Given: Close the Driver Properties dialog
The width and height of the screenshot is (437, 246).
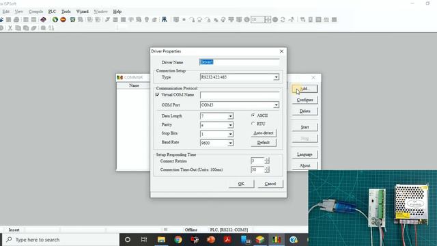Looking at the screenshot, I should pos(281,51).
